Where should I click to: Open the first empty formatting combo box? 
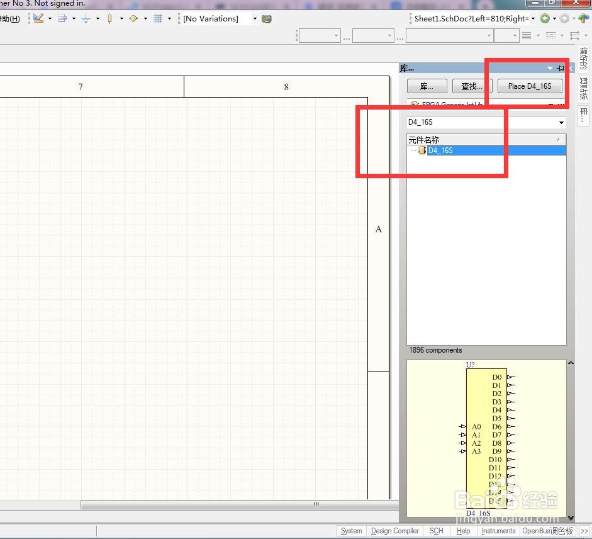click(320, 35)
